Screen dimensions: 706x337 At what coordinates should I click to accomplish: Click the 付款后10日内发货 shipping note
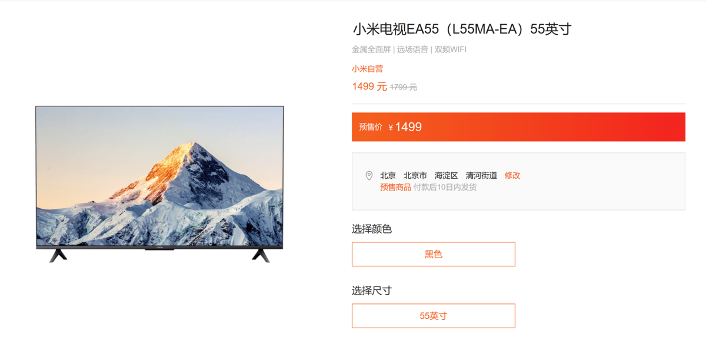445,187
